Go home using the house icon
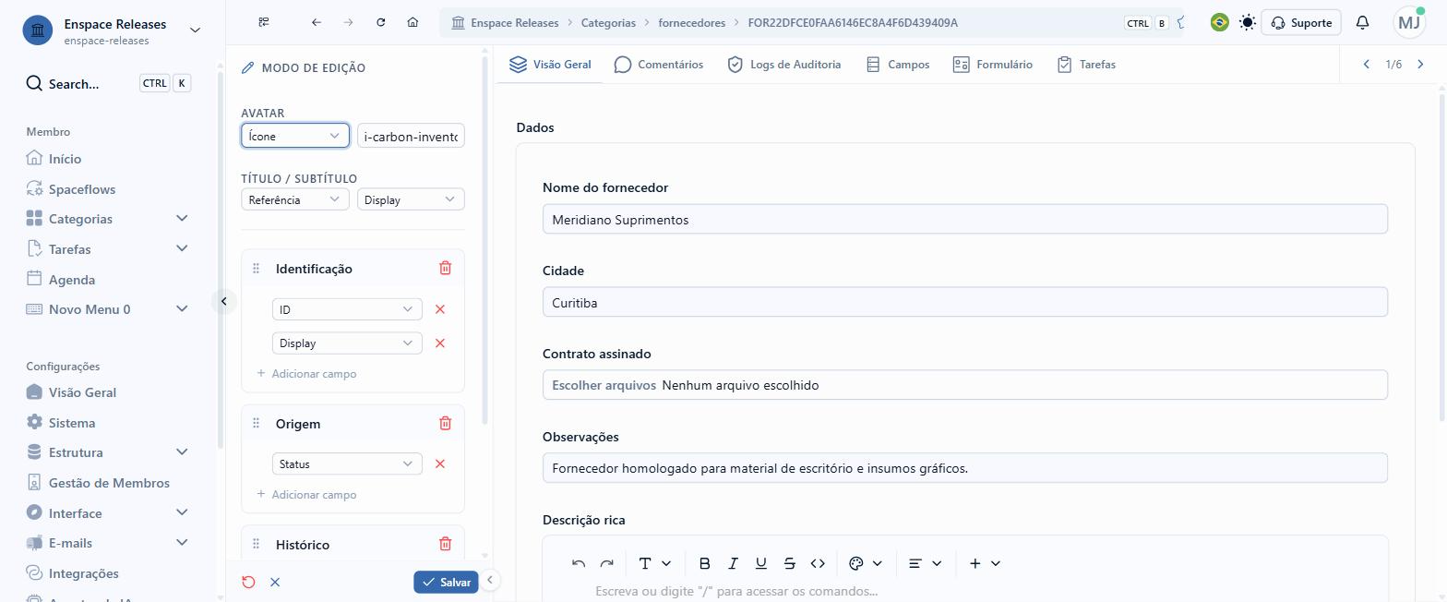The width and height of the screenshot is (1447, 602). (x=413, y=22)
